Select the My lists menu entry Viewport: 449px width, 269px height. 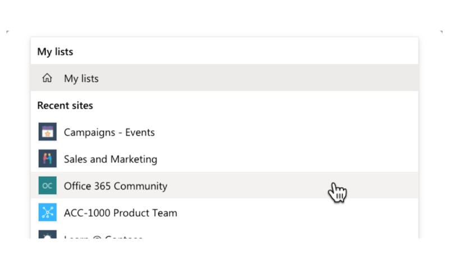point(224,78)
